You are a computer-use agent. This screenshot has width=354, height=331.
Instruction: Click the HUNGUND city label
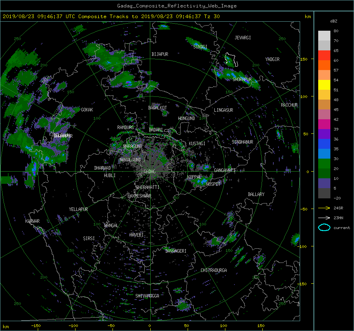(186, 118)
